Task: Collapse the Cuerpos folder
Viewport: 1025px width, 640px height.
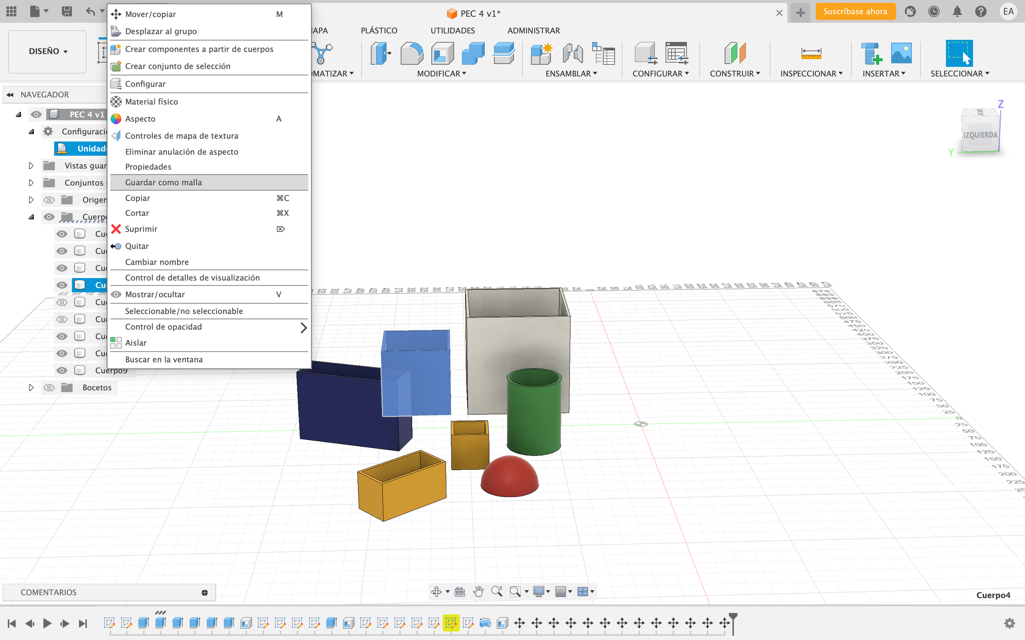Action: [x=31, y=217]
